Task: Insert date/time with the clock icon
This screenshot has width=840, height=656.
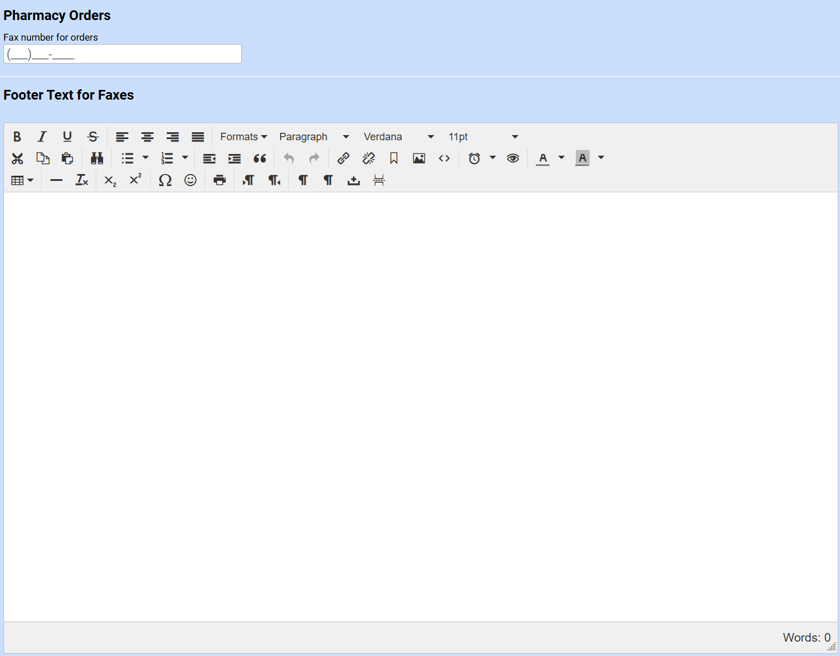Action: click(474, 159)
